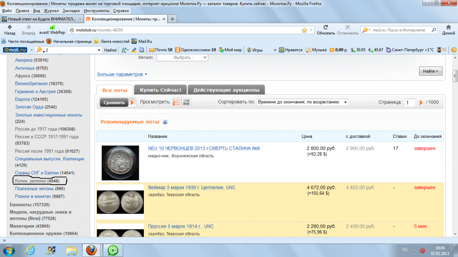Open the Великобритания coin category
Screen dimensions: 458x257
click(31, 83)
